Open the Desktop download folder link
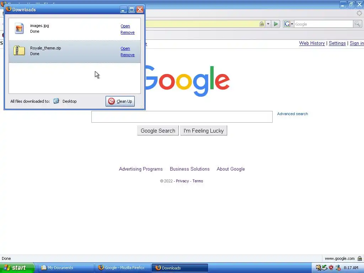The image size is (364, 273). [x=69, y=101]
